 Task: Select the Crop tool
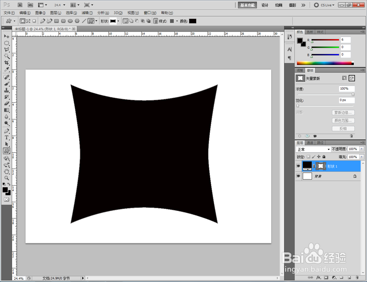tap(7, 63)
